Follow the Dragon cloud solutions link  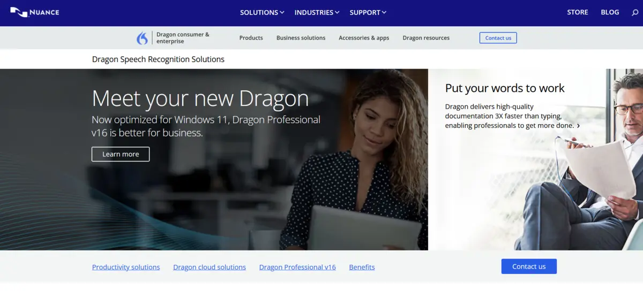point(210,267)
